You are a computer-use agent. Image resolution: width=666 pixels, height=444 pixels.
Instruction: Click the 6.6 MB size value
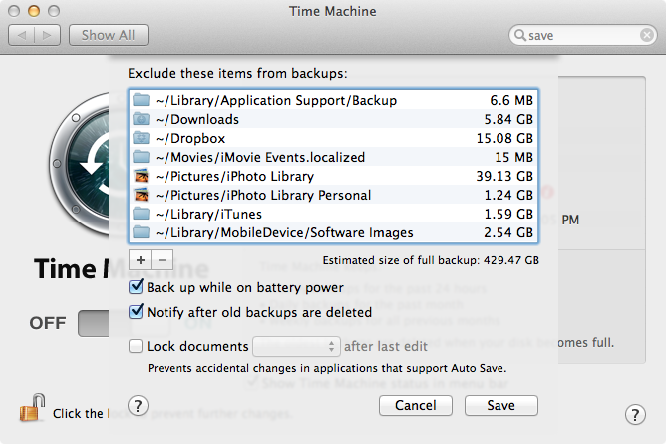[511, 100]
